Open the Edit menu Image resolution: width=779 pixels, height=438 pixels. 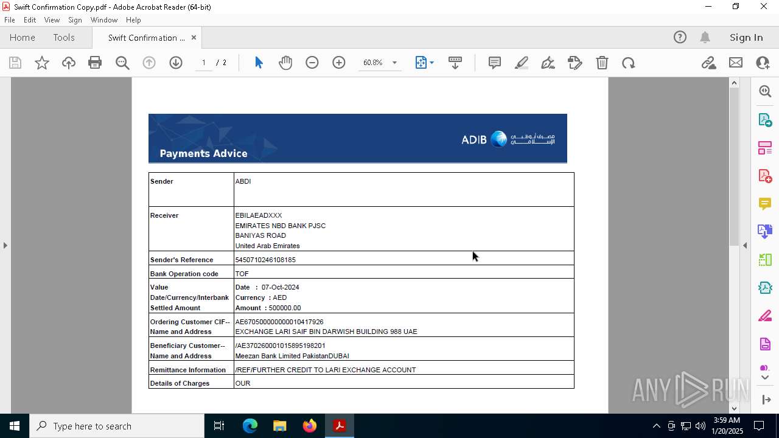[30, 20]
